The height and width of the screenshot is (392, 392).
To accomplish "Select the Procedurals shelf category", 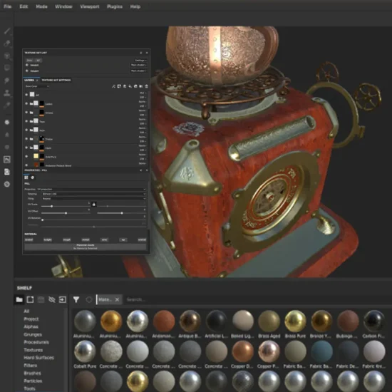I will [36, 342].
